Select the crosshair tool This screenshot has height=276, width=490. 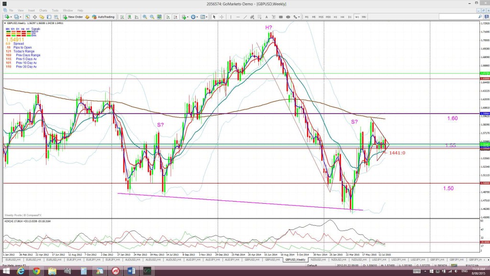[222, 17]
